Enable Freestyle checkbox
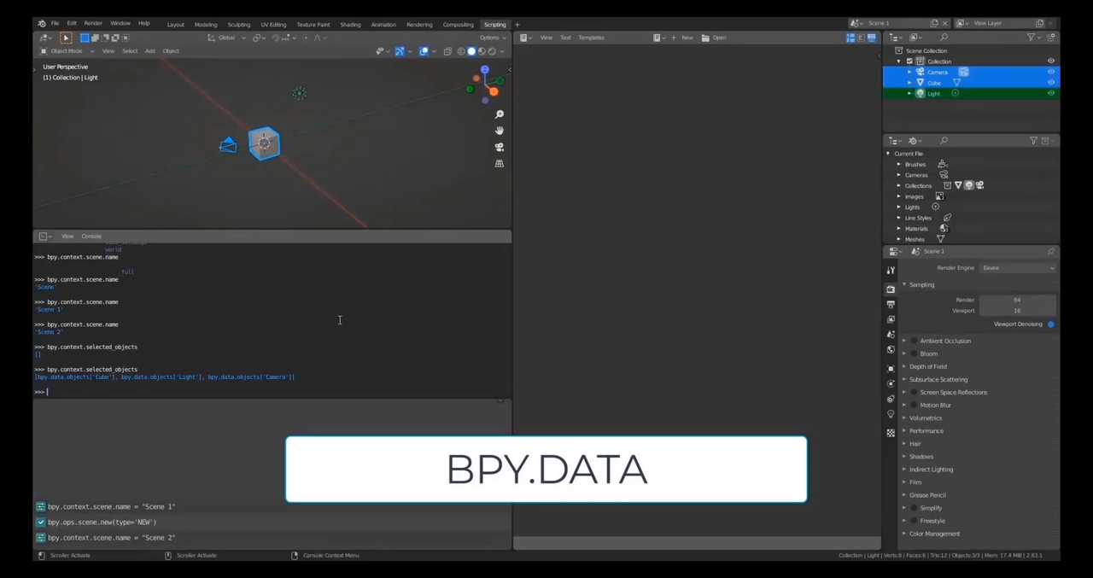 pos(914,521)
